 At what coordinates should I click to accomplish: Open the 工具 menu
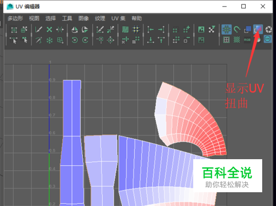tap(67, 18)
